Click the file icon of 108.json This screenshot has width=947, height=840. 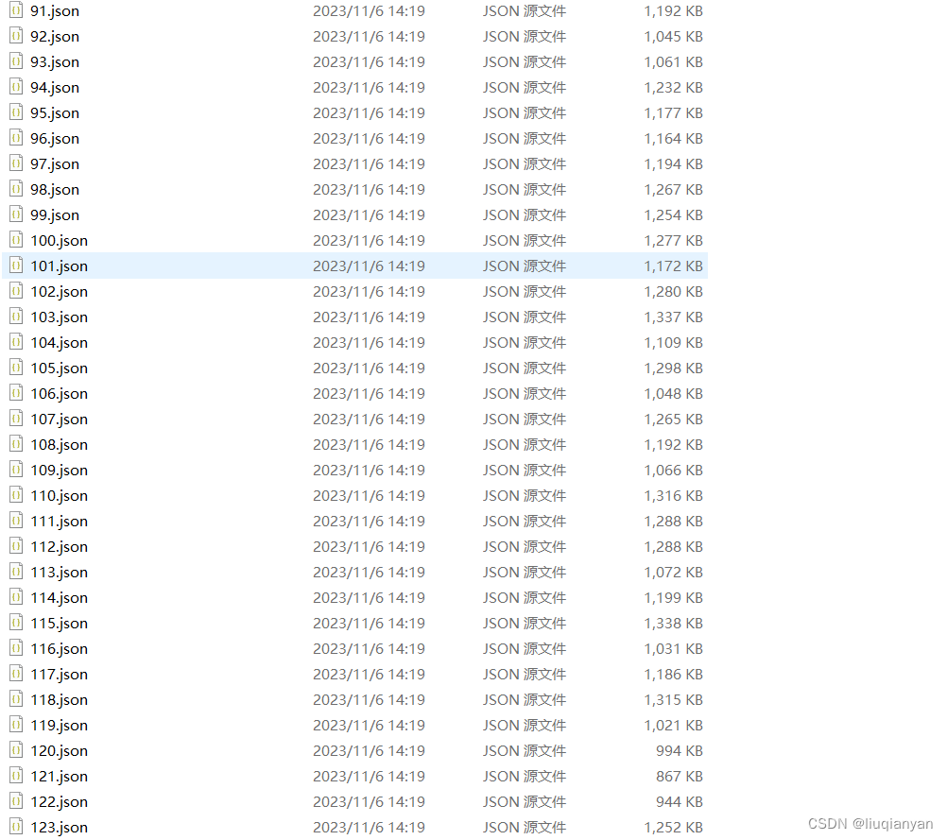[x=16, y=444]
